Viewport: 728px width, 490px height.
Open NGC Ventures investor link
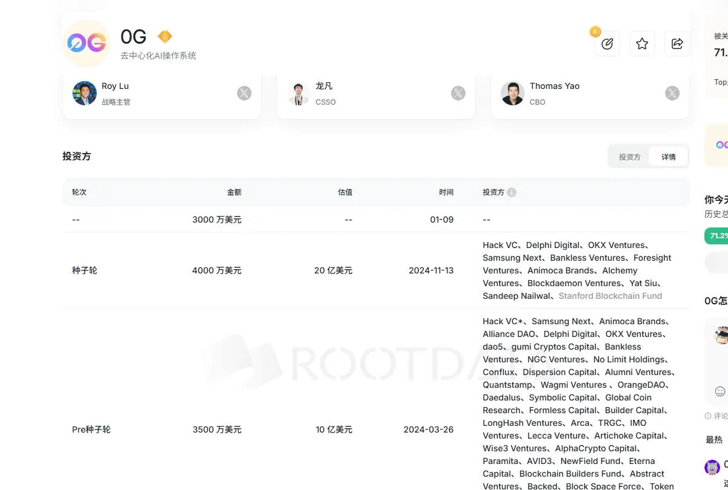tap(556, 359)
